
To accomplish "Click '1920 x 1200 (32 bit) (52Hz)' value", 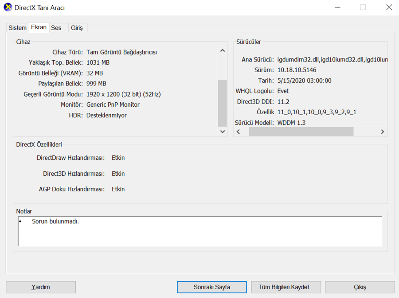I will point(124,94).
